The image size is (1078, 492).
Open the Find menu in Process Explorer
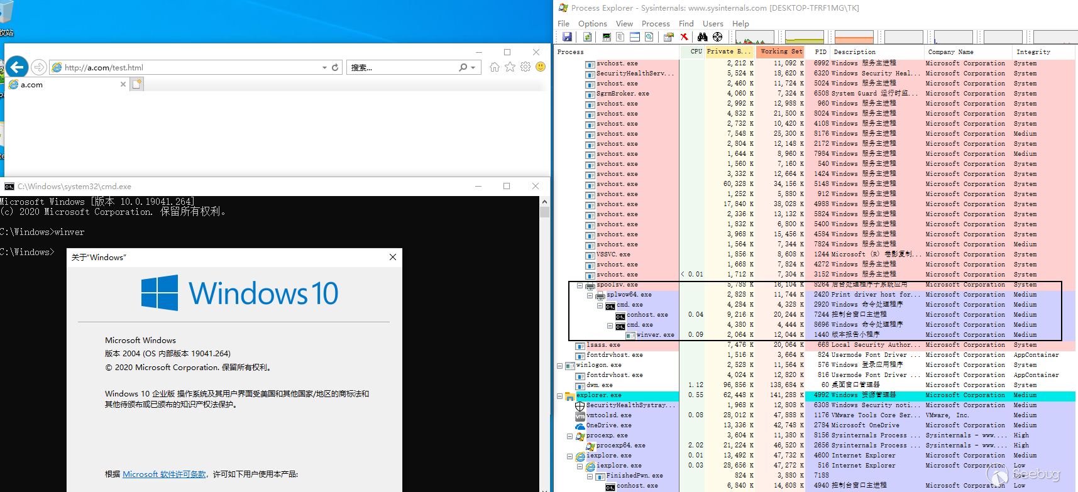pos(686,24)
